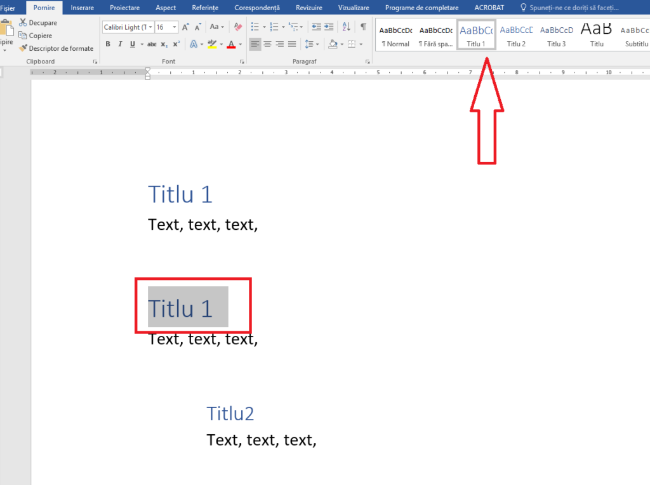Apply the Titlu 2 style thumbnail
Image resolution: width=650 pixels, height=485 pixels.
pos(516,36)
